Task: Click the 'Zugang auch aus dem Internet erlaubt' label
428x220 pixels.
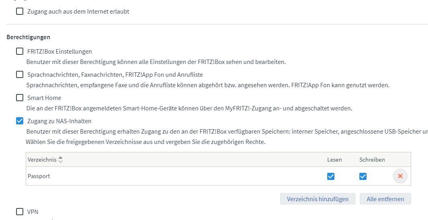Action: [78, 12]
